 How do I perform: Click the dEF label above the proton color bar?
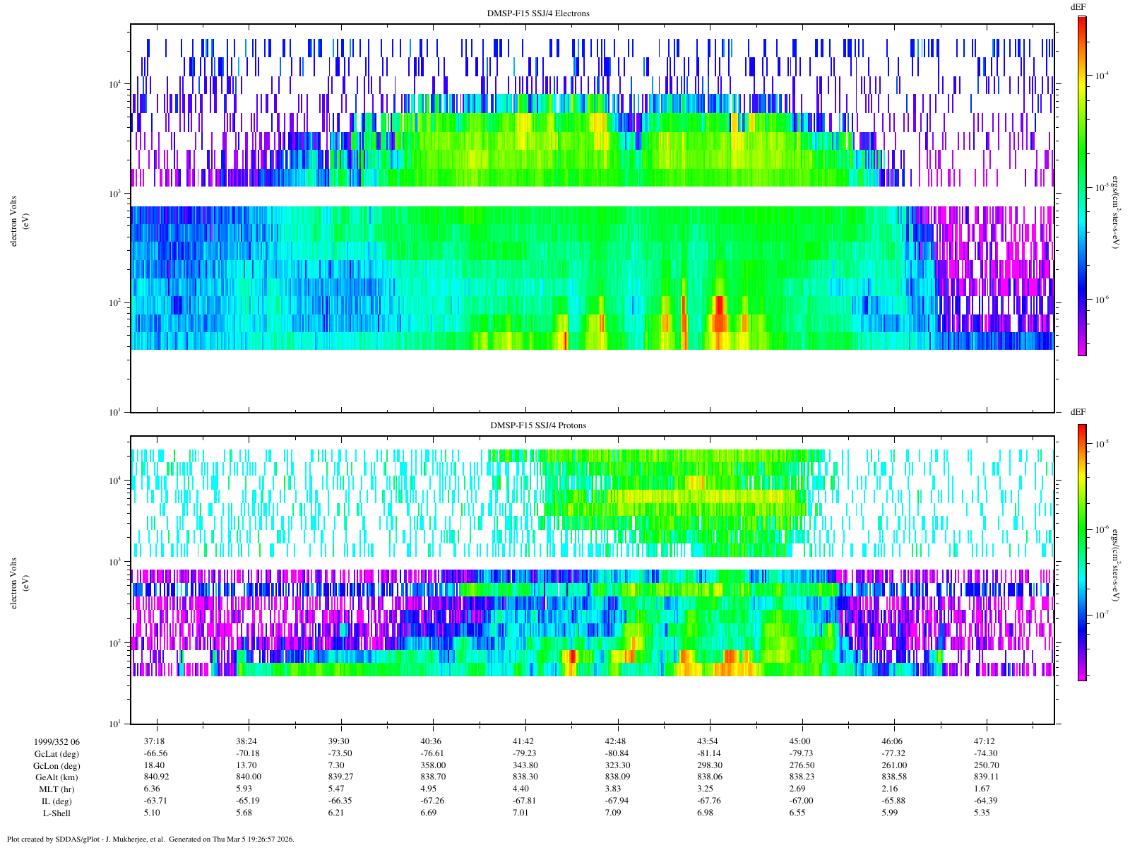click(x=1078, y=412)
